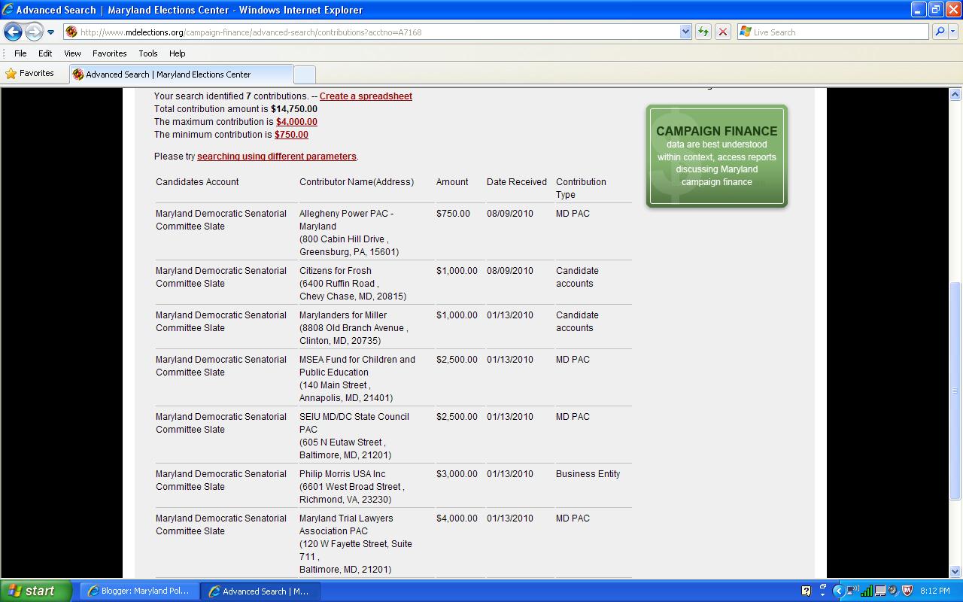
Task: Select MSEA Fund for Children contributor
Action: pos(357,366)
